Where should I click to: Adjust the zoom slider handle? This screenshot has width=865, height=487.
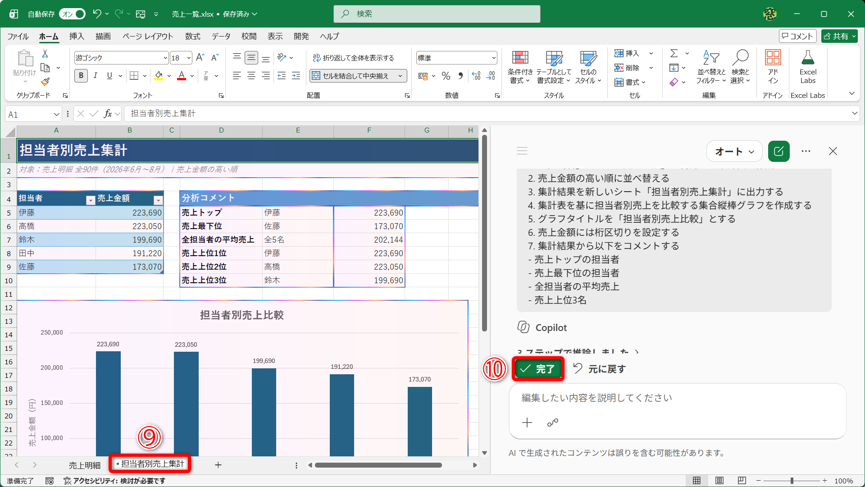click(792, 481)
